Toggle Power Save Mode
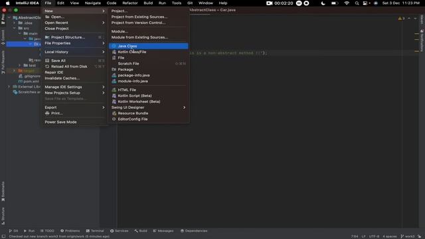 coord(74,122)
